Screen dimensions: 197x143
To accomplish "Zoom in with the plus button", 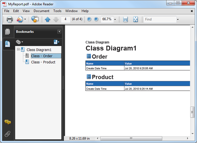I will [x=96, y=19].
